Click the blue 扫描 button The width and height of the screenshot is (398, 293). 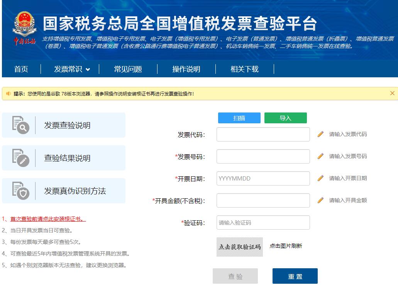pyautogui.click(x=239, y=118)
